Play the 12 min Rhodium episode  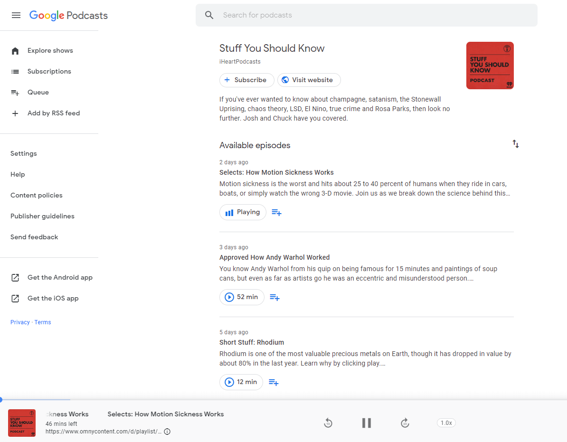241,382
